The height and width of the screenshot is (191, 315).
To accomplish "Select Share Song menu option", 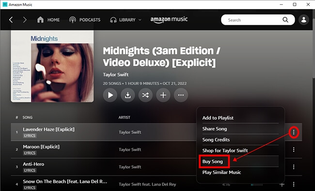I will click(215, 129).
